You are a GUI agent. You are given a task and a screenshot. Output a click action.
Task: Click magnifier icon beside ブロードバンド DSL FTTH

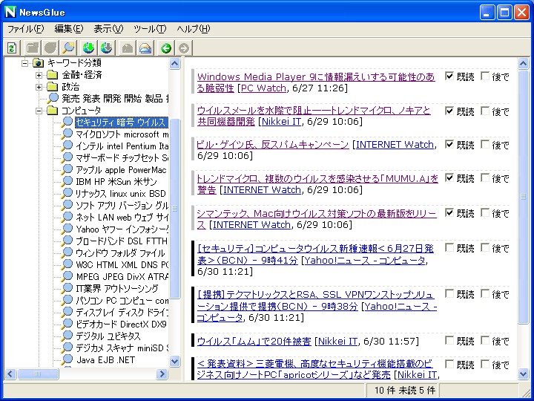click(67, 241)
